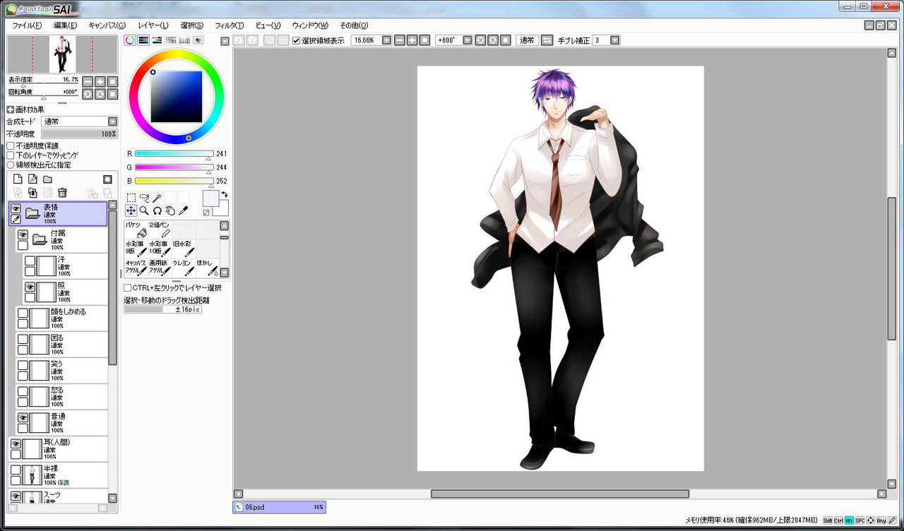Click the R red color slider
Viewport: 904px width, 531px height.
[x=174, y=153]
